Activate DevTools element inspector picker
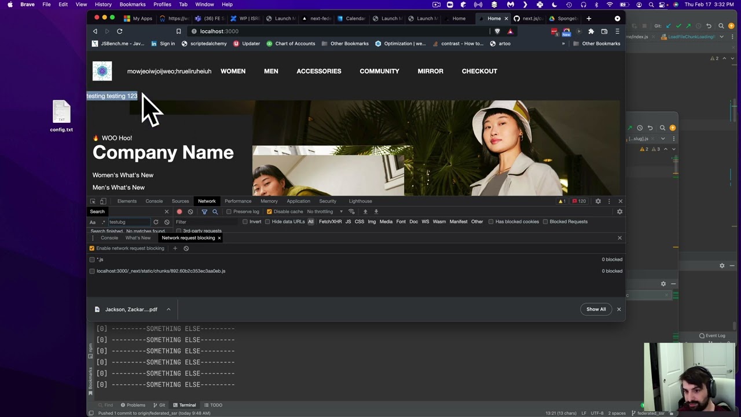Screen dimensions: 741x417 [x=93, y=201]
